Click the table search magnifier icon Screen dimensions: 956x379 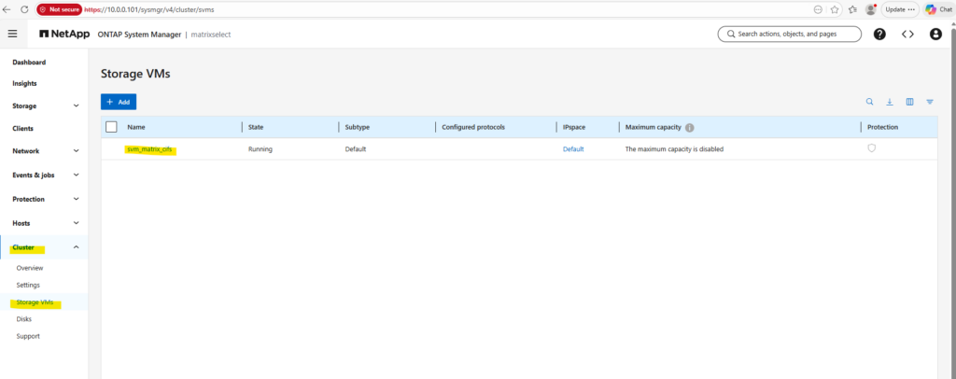[x=870, y=102]
